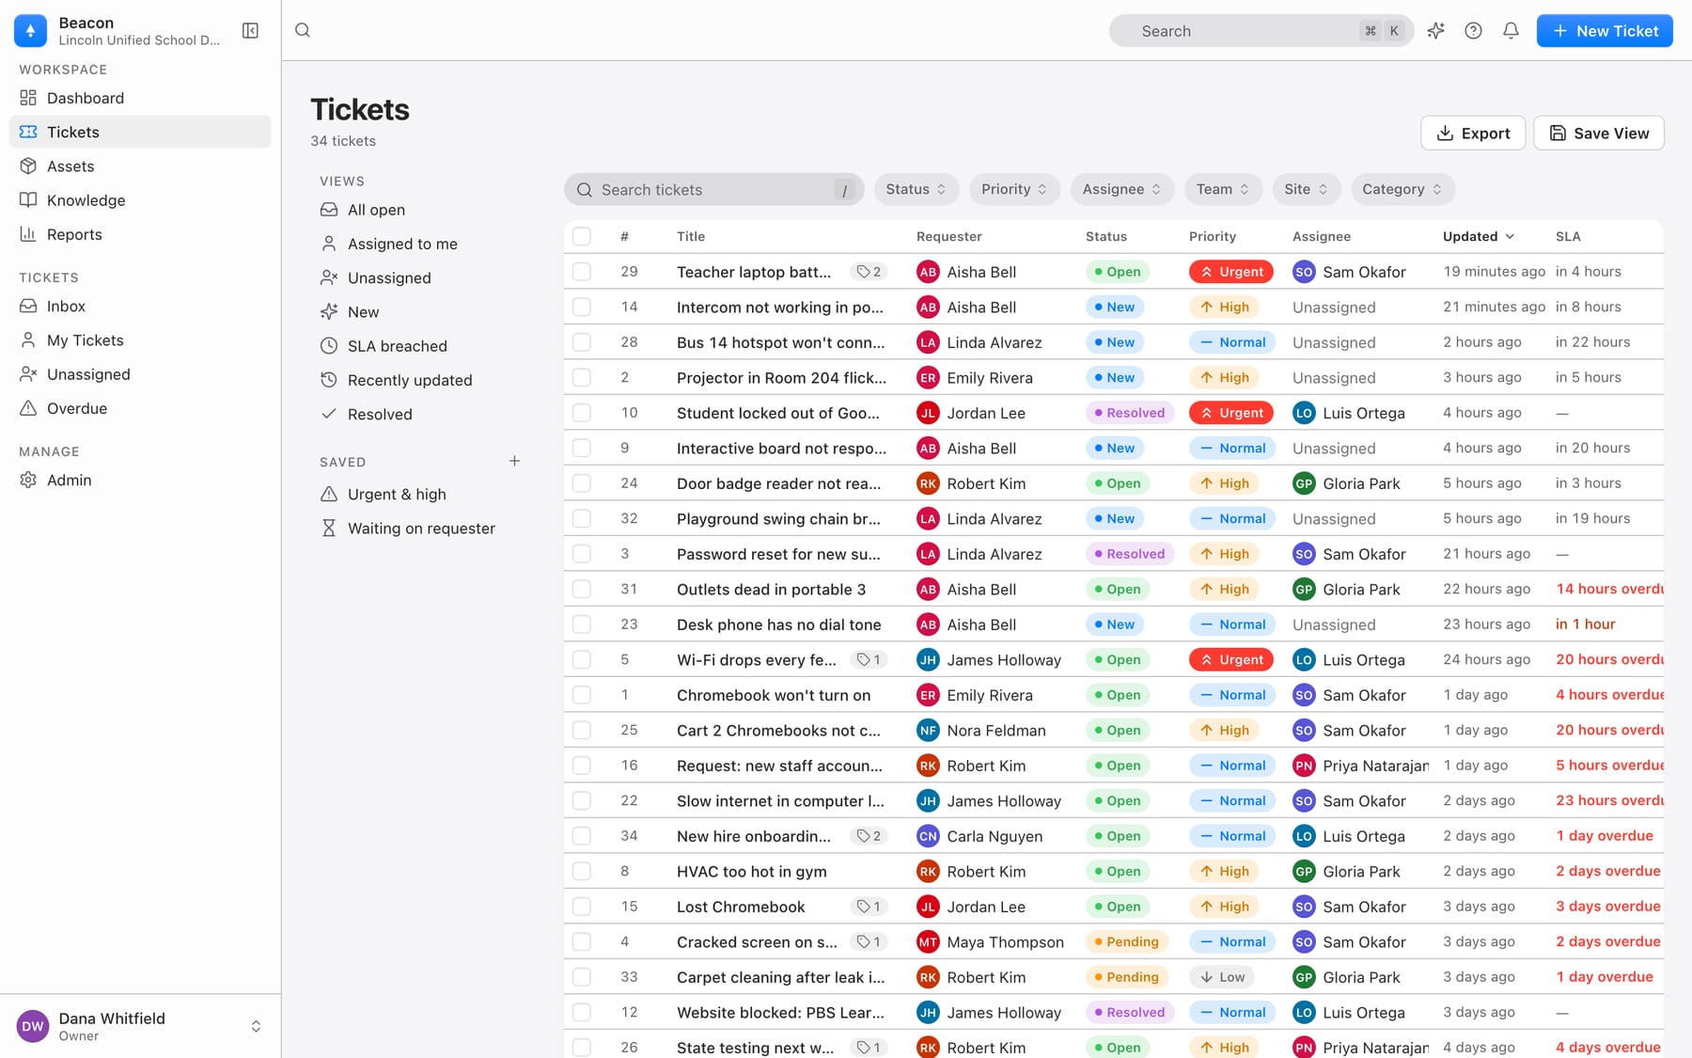This screenshot has height=1058, width=1692.
Task: Go to Dashboard in sidebar
Action: (x=140, y=98)
